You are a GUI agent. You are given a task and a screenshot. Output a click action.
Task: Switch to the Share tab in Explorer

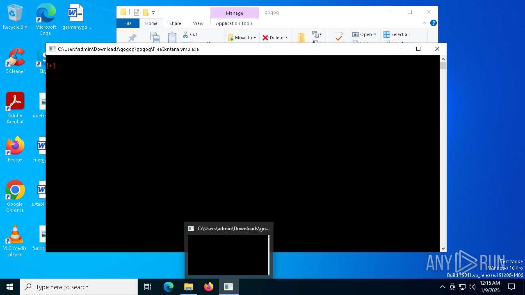[x=175, y=23]
